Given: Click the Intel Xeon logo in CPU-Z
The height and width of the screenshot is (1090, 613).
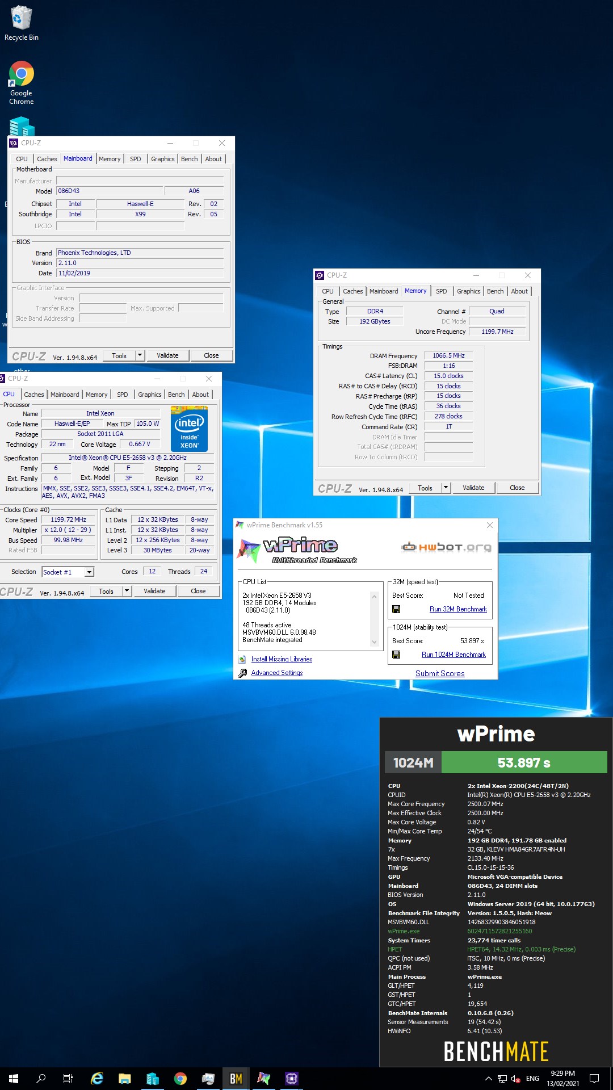Looking at the screenshot, I should (189, 429).
